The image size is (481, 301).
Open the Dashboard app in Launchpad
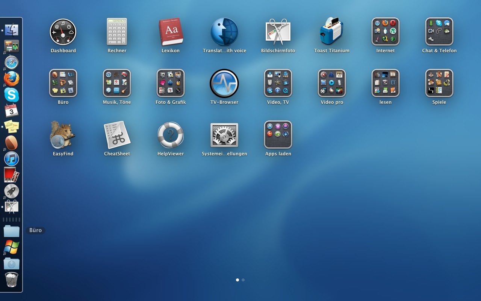[x=63, y=32]
